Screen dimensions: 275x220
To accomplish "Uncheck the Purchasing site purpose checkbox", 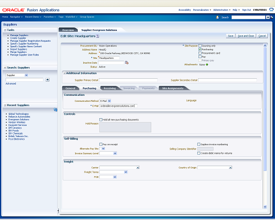I will 200,49.
